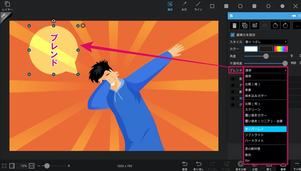This screenshot has width=301, height=171.
Task: Select the outlined circle shape tool
Action: (x=268, y=6)
